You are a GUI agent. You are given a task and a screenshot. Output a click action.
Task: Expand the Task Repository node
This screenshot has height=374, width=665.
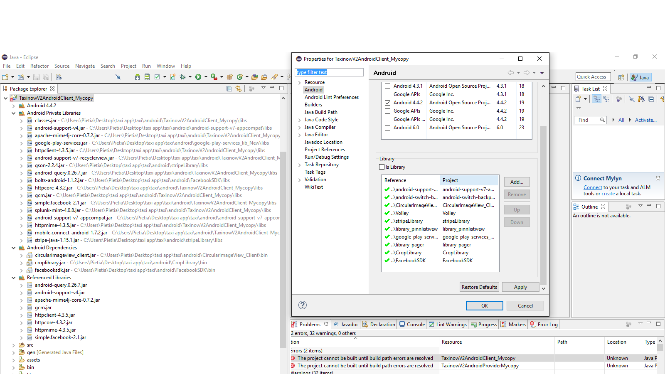[x=299, y=165]
